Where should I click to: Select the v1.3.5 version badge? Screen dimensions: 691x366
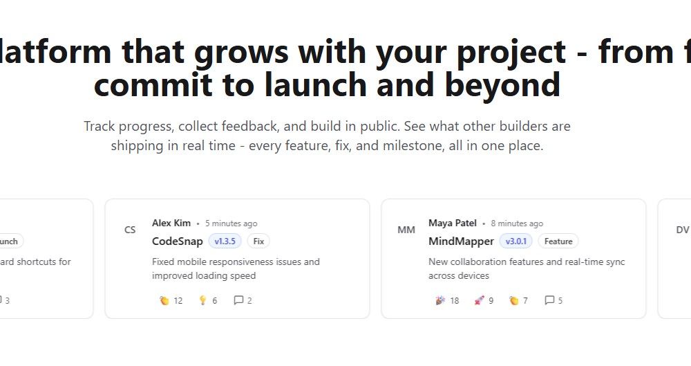[x=225, y=241]
